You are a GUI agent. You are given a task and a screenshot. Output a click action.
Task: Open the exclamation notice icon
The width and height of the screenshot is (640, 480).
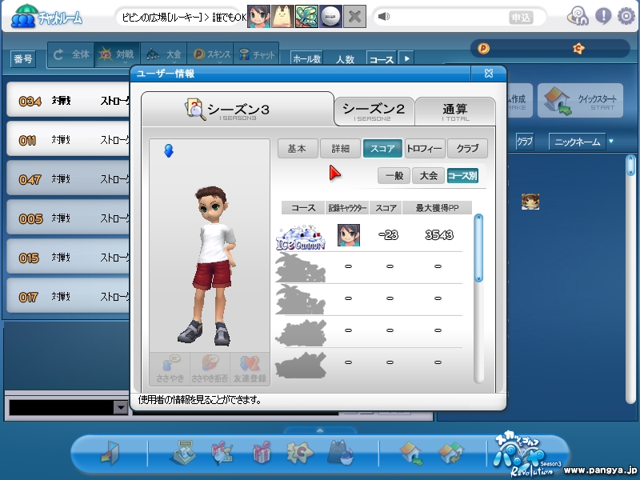click(603, 16)
